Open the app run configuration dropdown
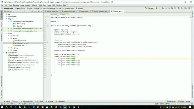194x109 pixels. (151, 8)
